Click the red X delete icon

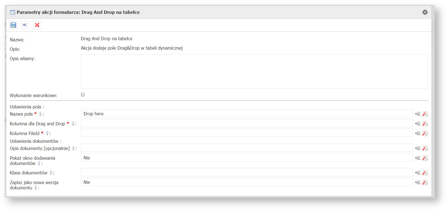coord(37,25)
